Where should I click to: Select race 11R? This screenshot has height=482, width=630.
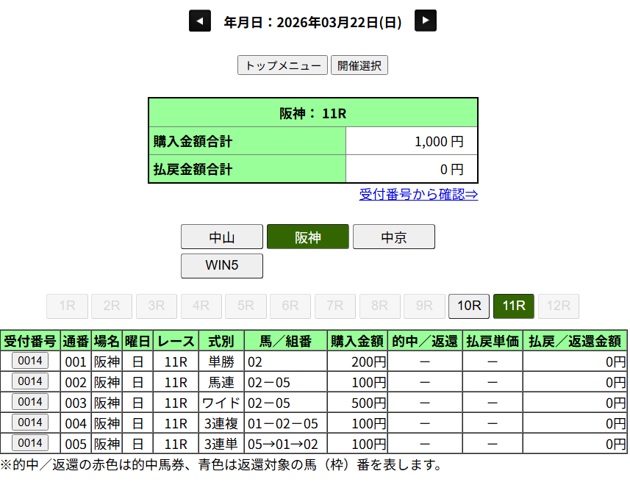click(x=513, y=306)
